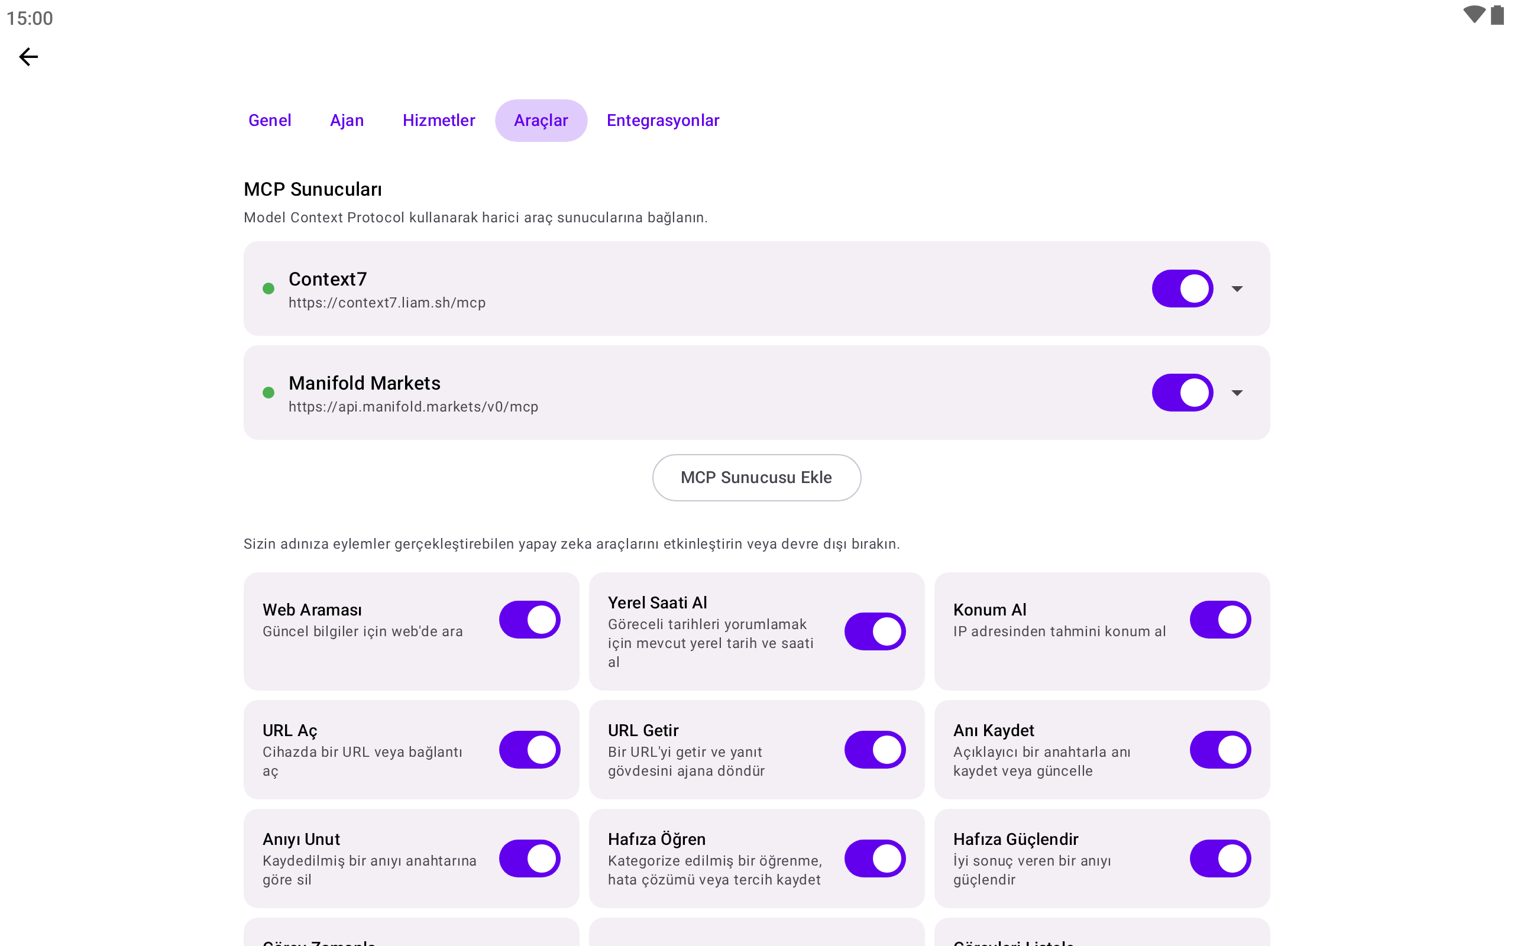1514x946 pixels.
Task: Switch to the Entegrasyonlar tab
Action: pyautogui.click(x=663, y=120)
